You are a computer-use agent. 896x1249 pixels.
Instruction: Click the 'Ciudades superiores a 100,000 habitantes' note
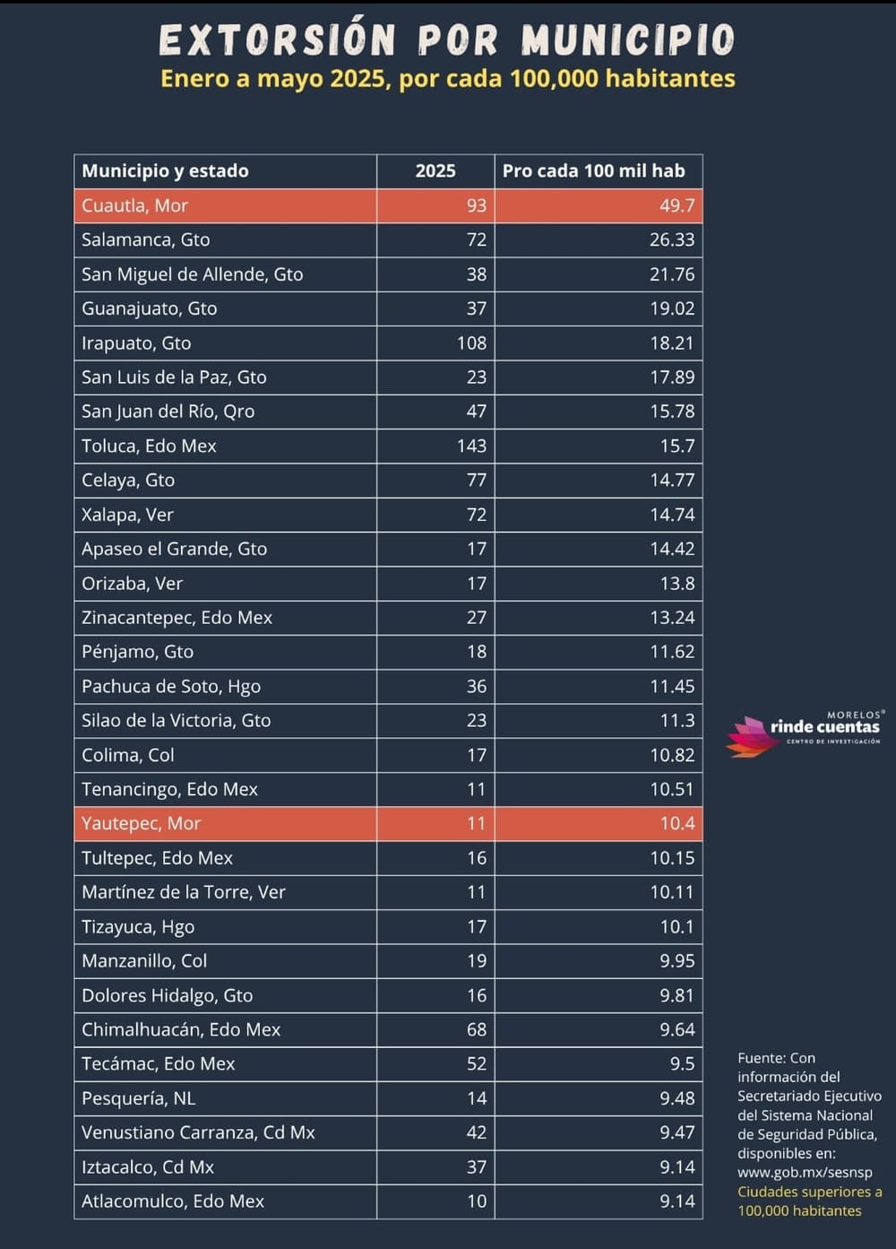(x=809, y=1201)
